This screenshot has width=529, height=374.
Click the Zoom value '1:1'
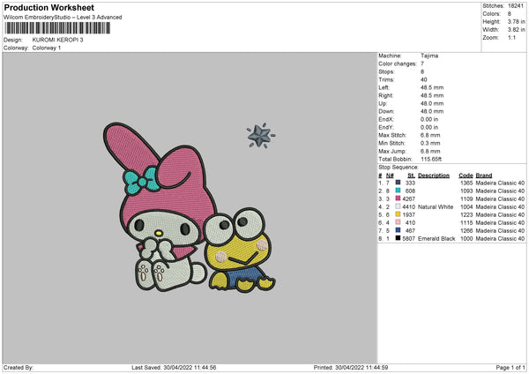point(511,38)
